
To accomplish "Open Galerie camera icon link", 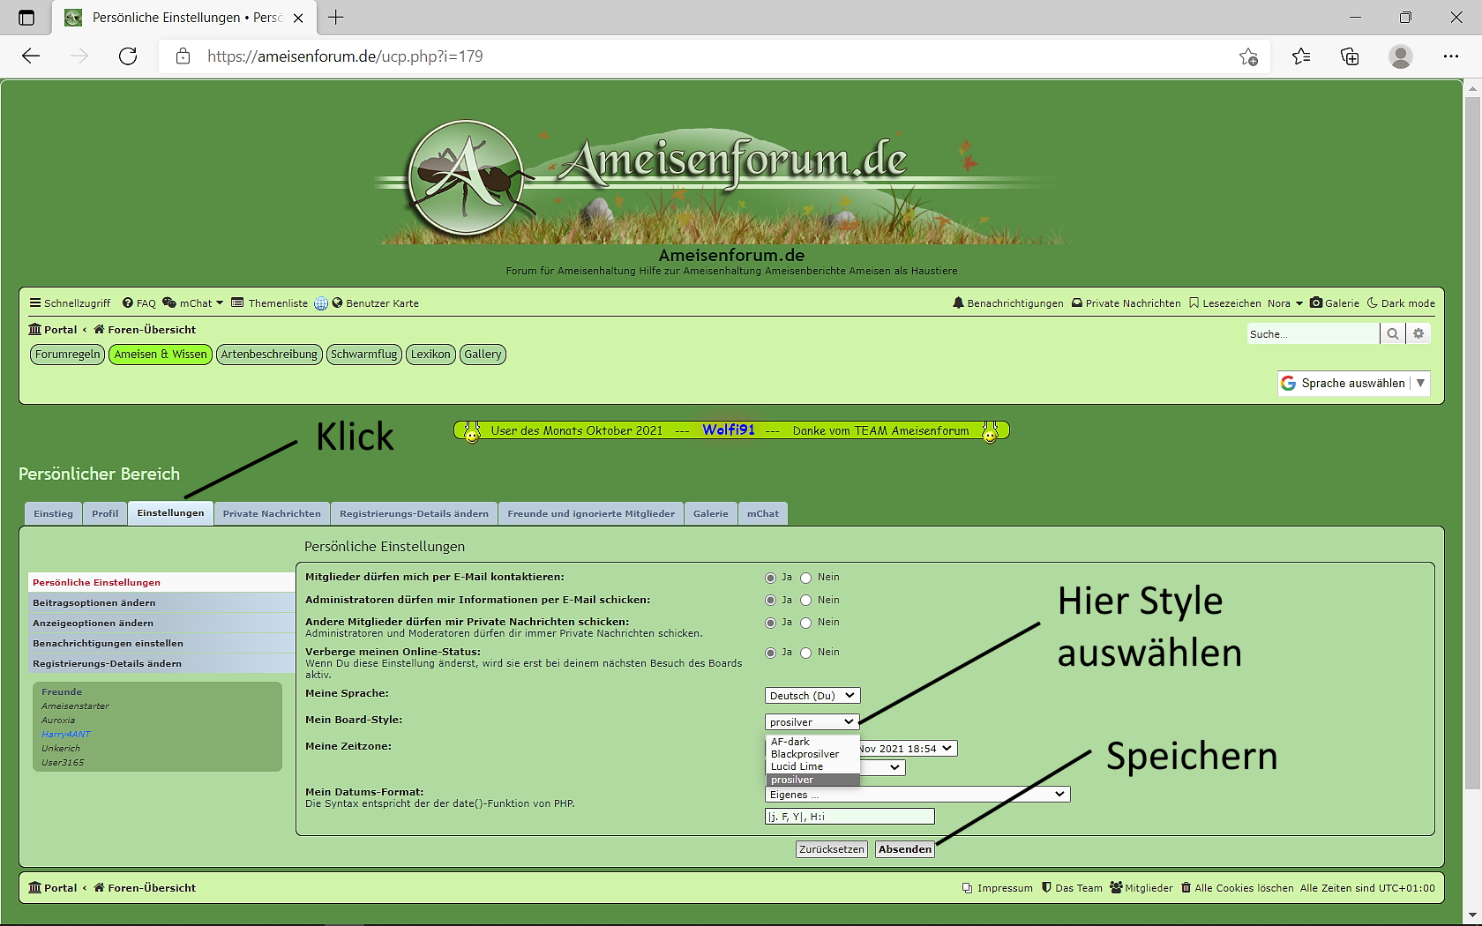I will (x=1316, y=303).
